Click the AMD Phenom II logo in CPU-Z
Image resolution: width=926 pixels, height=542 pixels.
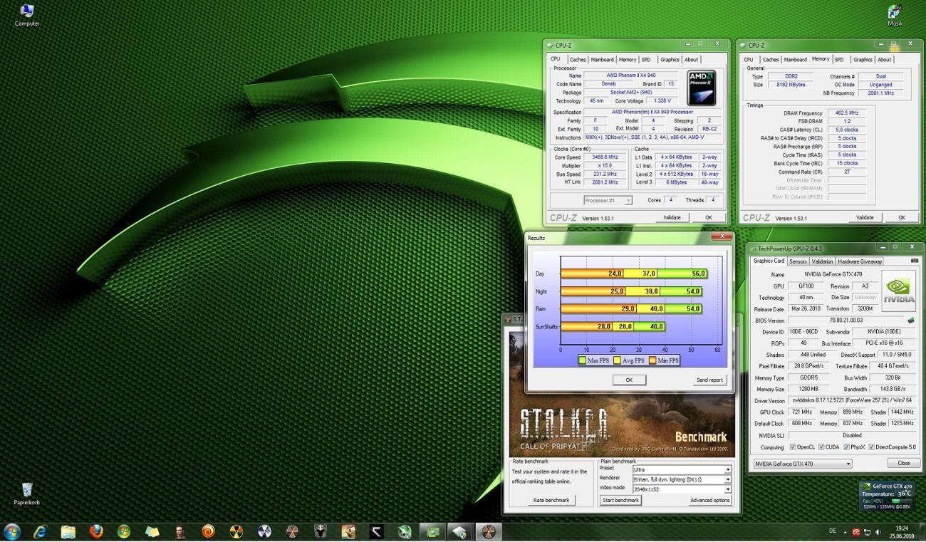pos(701,88)
